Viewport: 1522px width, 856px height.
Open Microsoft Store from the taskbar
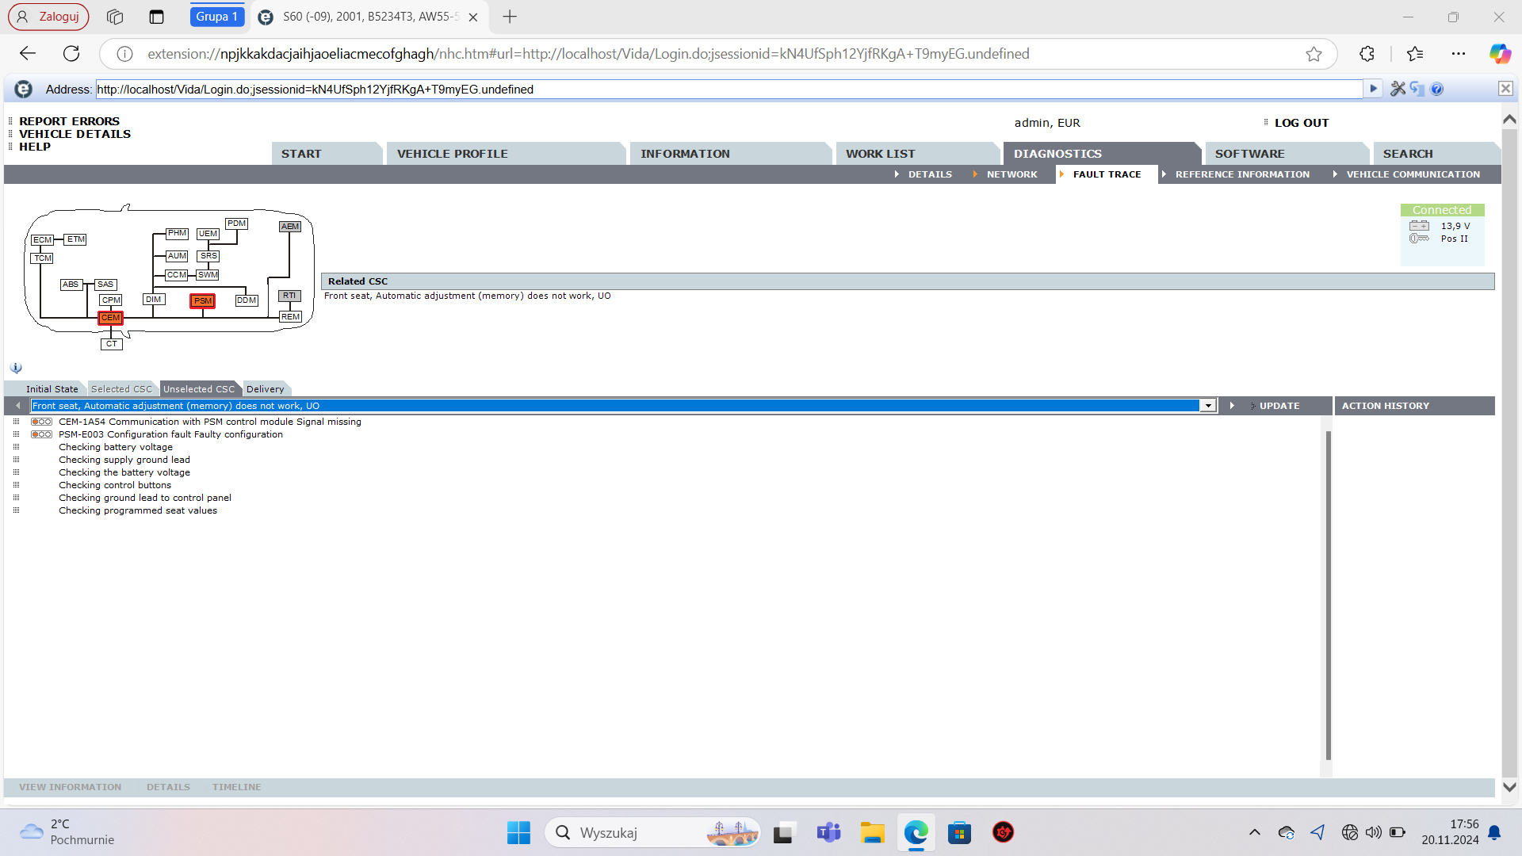point(959,833)
